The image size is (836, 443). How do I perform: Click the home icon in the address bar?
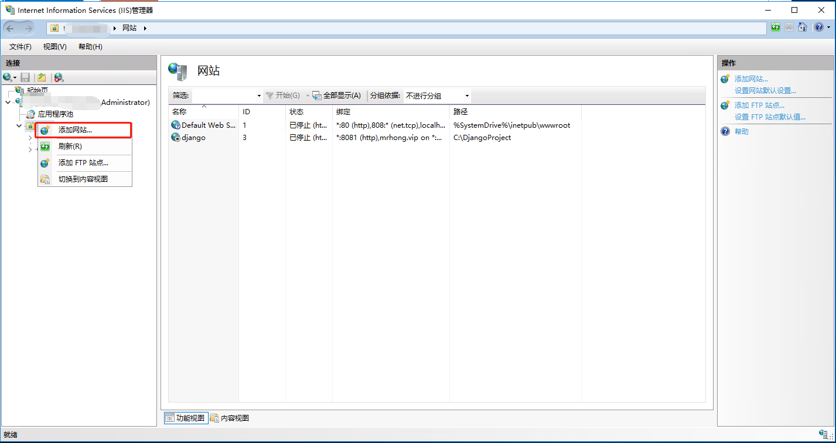click(803, 28)
